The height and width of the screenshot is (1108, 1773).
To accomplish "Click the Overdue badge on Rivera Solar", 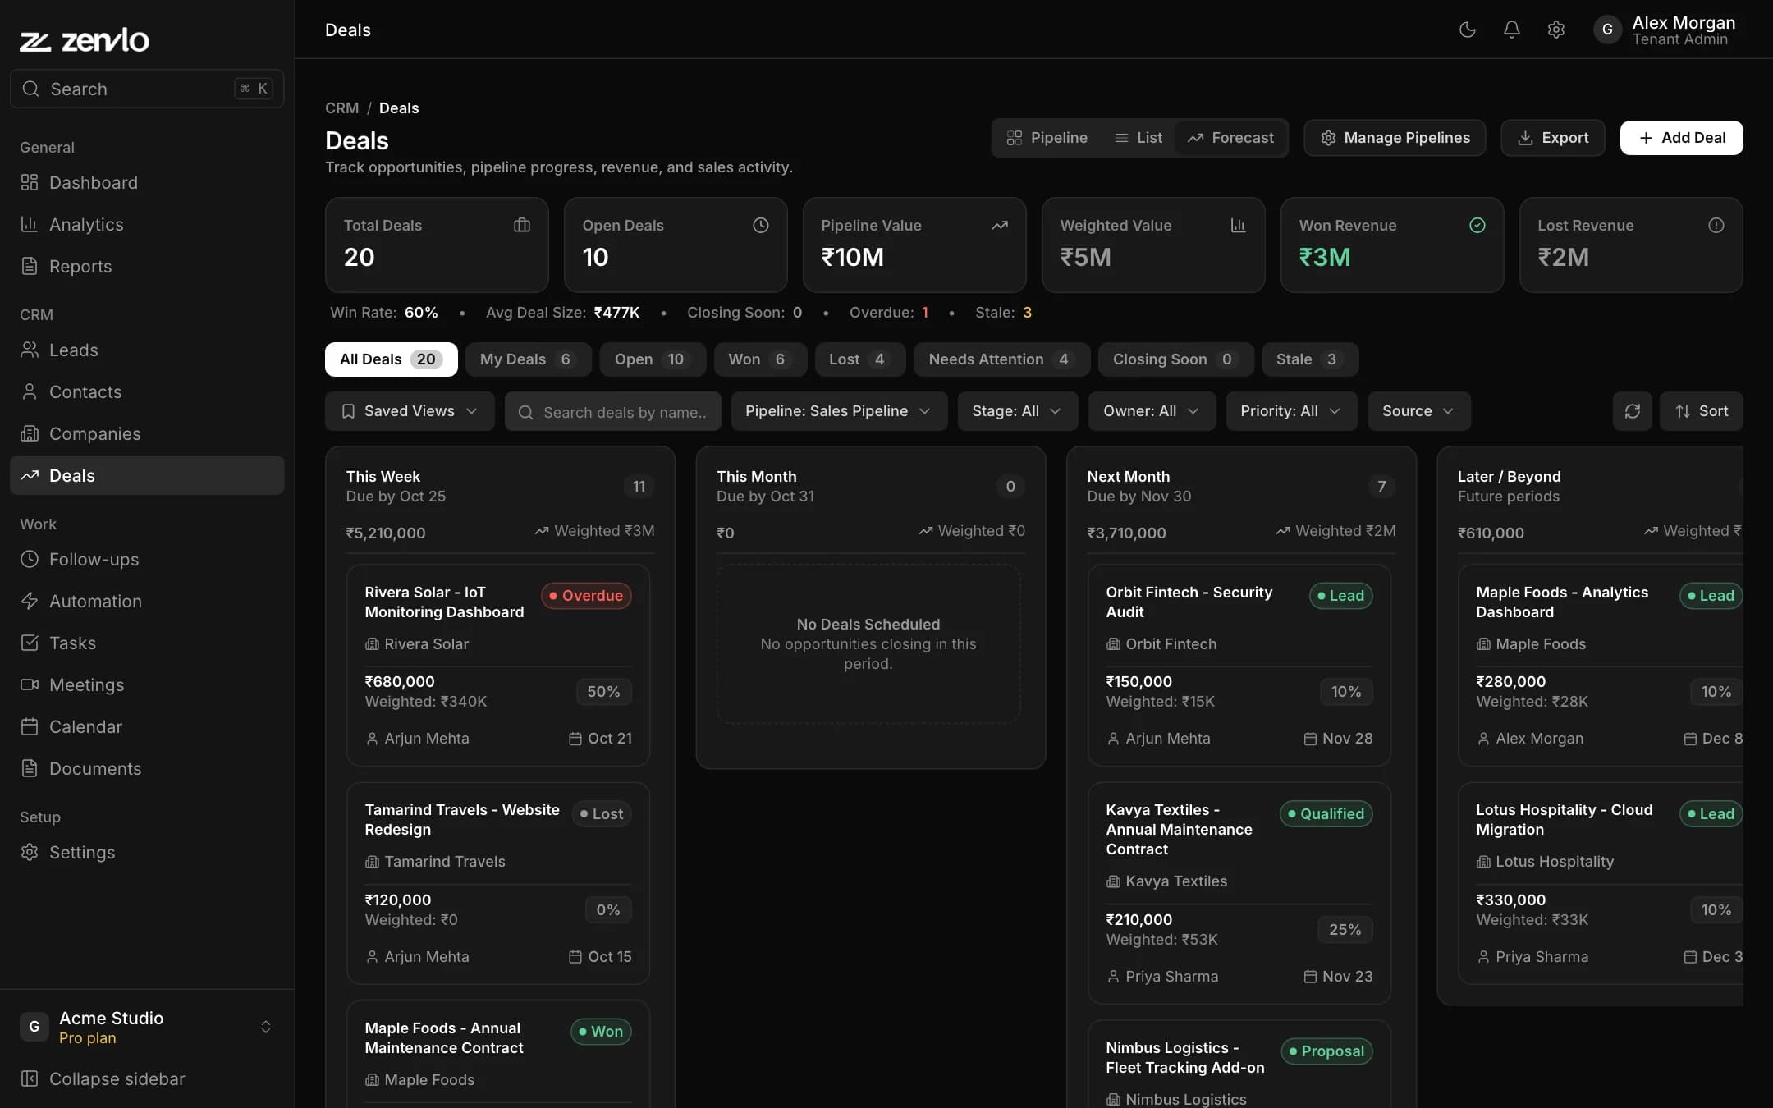I will point(586,596).
